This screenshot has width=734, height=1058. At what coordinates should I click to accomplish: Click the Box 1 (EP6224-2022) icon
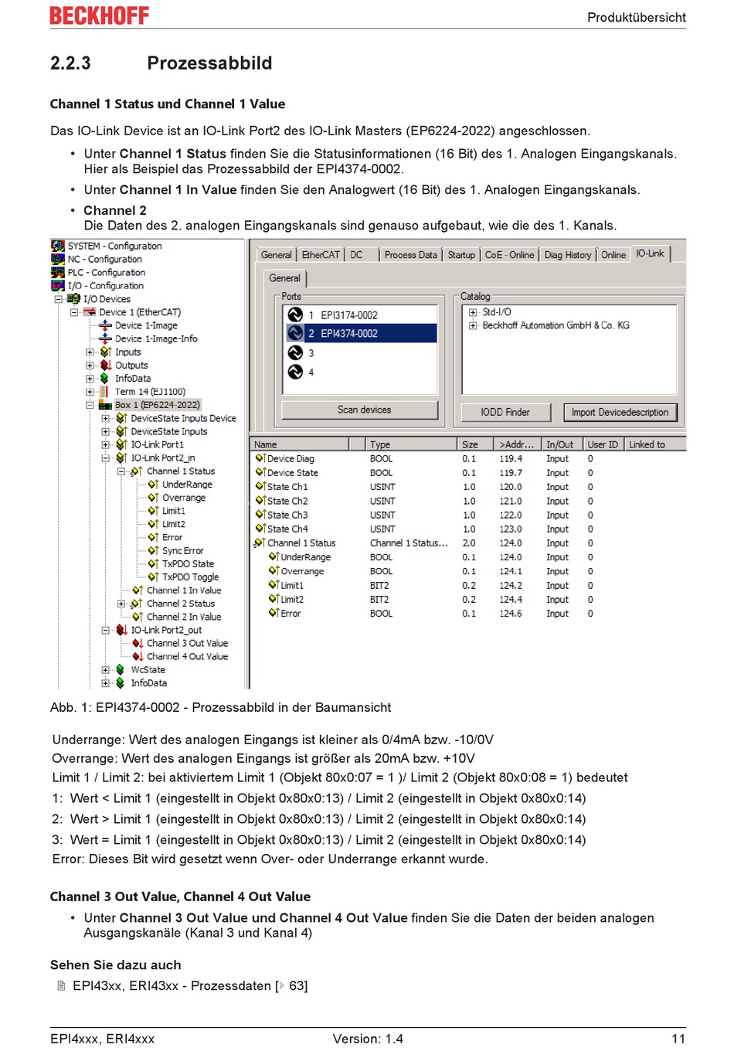point(106,405)
